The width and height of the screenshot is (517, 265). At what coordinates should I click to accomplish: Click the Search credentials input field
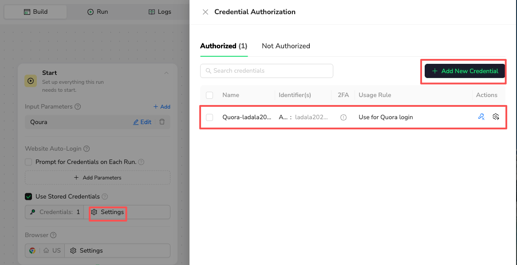pos(266,71)
